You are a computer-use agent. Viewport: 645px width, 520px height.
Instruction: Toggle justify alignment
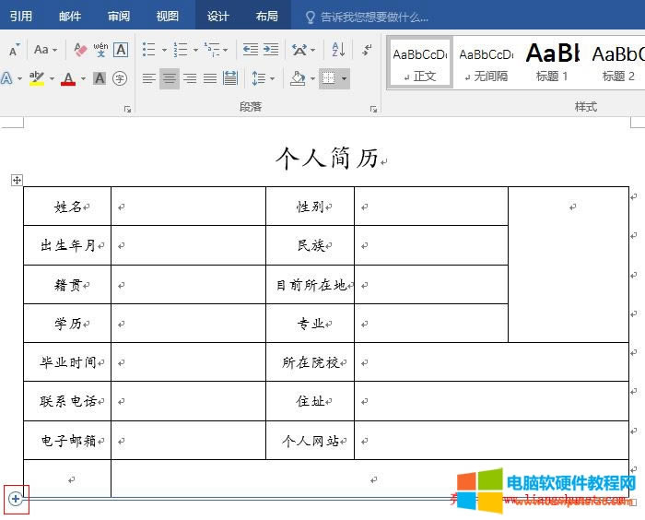click(210, 79)
